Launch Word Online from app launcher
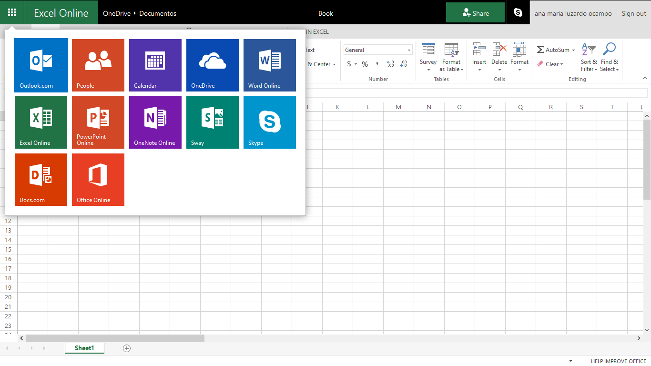651x366 pixels. click(270, 65)
